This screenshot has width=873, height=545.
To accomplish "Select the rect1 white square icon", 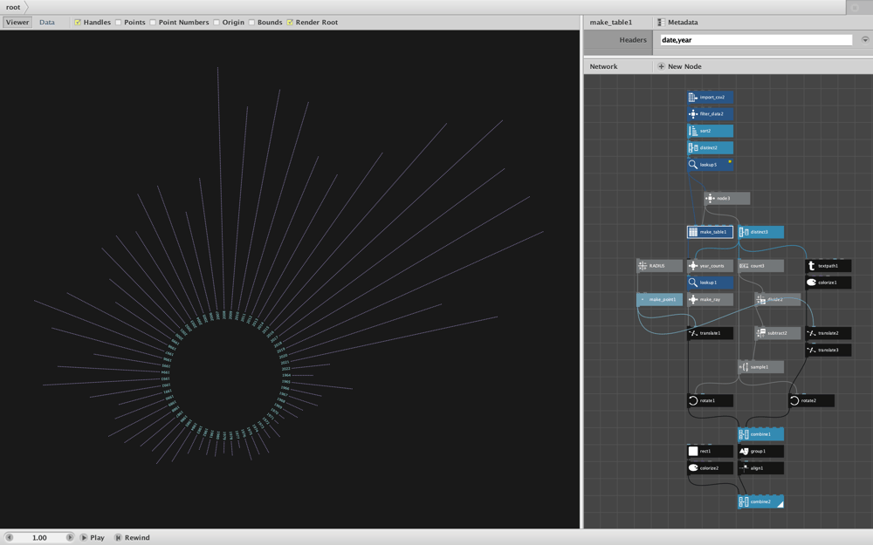I will 692,451.
